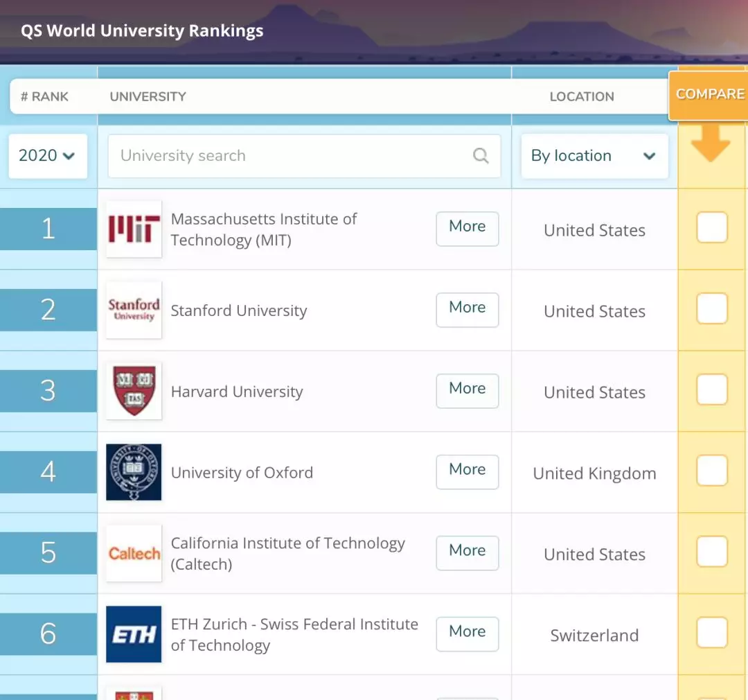Enable compare checkbox for University of Oxford
Screen dimensions: 748x700
click(712, 471)
